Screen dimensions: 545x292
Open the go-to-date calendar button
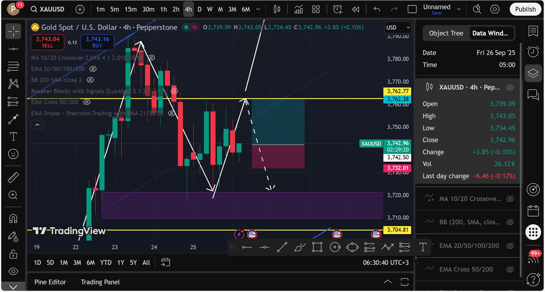click(165, 262)
